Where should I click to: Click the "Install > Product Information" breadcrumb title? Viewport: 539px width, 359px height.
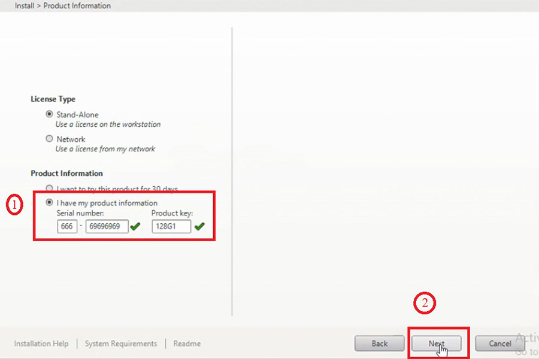pos(62,6)
